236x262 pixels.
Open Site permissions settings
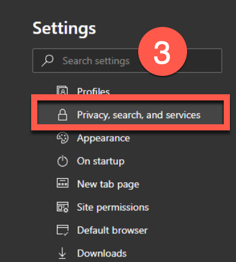coord(113,208)
